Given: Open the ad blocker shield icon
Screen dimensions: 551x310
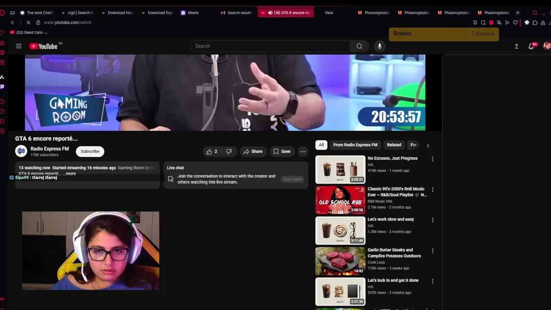Looking at the screenshot, I should pyautogui.click(x=491, y=22).
